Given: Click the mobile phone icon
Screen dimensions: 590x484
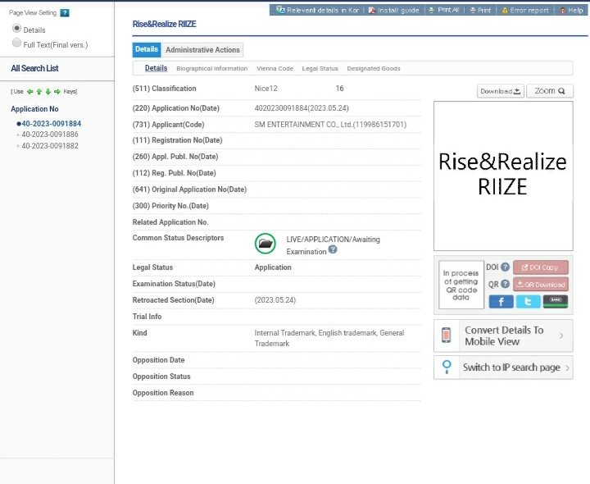Looking at the screenshot, I should click(447, 336).
